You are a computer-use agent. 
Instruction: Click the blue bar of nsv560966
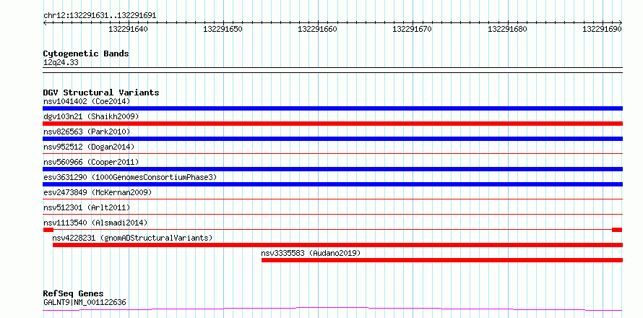coord(332,169)
